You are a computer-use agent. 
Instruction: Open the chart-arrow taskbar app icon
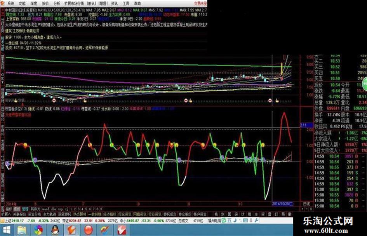(x=105, y=231)
